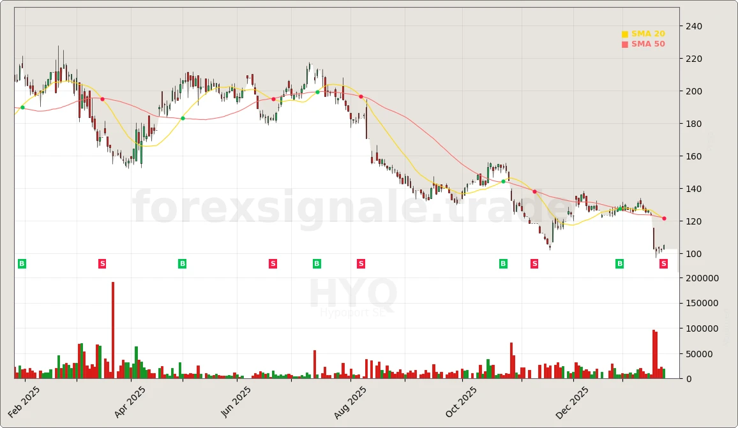Click the red dot on the SMA 50 line
Screen dimensions: 738x428
(102, 99)
